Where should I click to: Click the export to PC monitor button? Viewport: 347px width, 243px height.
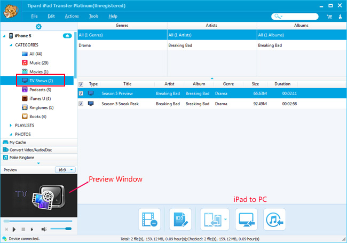point(246,220)
